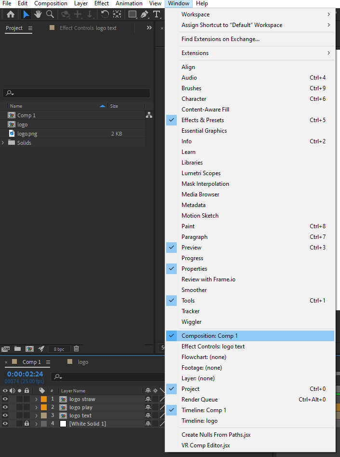Select the Pen tool
The image size is (340, 457).
(x=144, y=14)
